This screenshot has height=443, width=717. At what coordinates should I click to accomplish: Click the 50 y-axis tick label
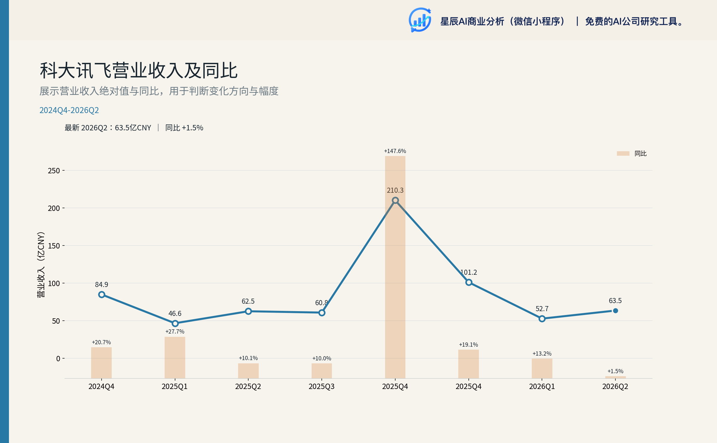56,321
